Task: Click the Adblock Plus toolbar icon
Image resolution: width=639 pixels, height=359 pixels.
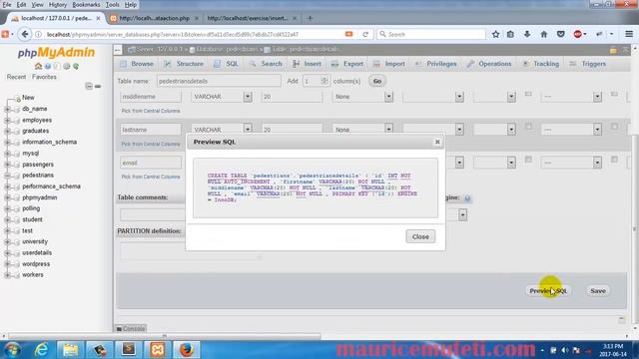Action: [x=577, y=34]
